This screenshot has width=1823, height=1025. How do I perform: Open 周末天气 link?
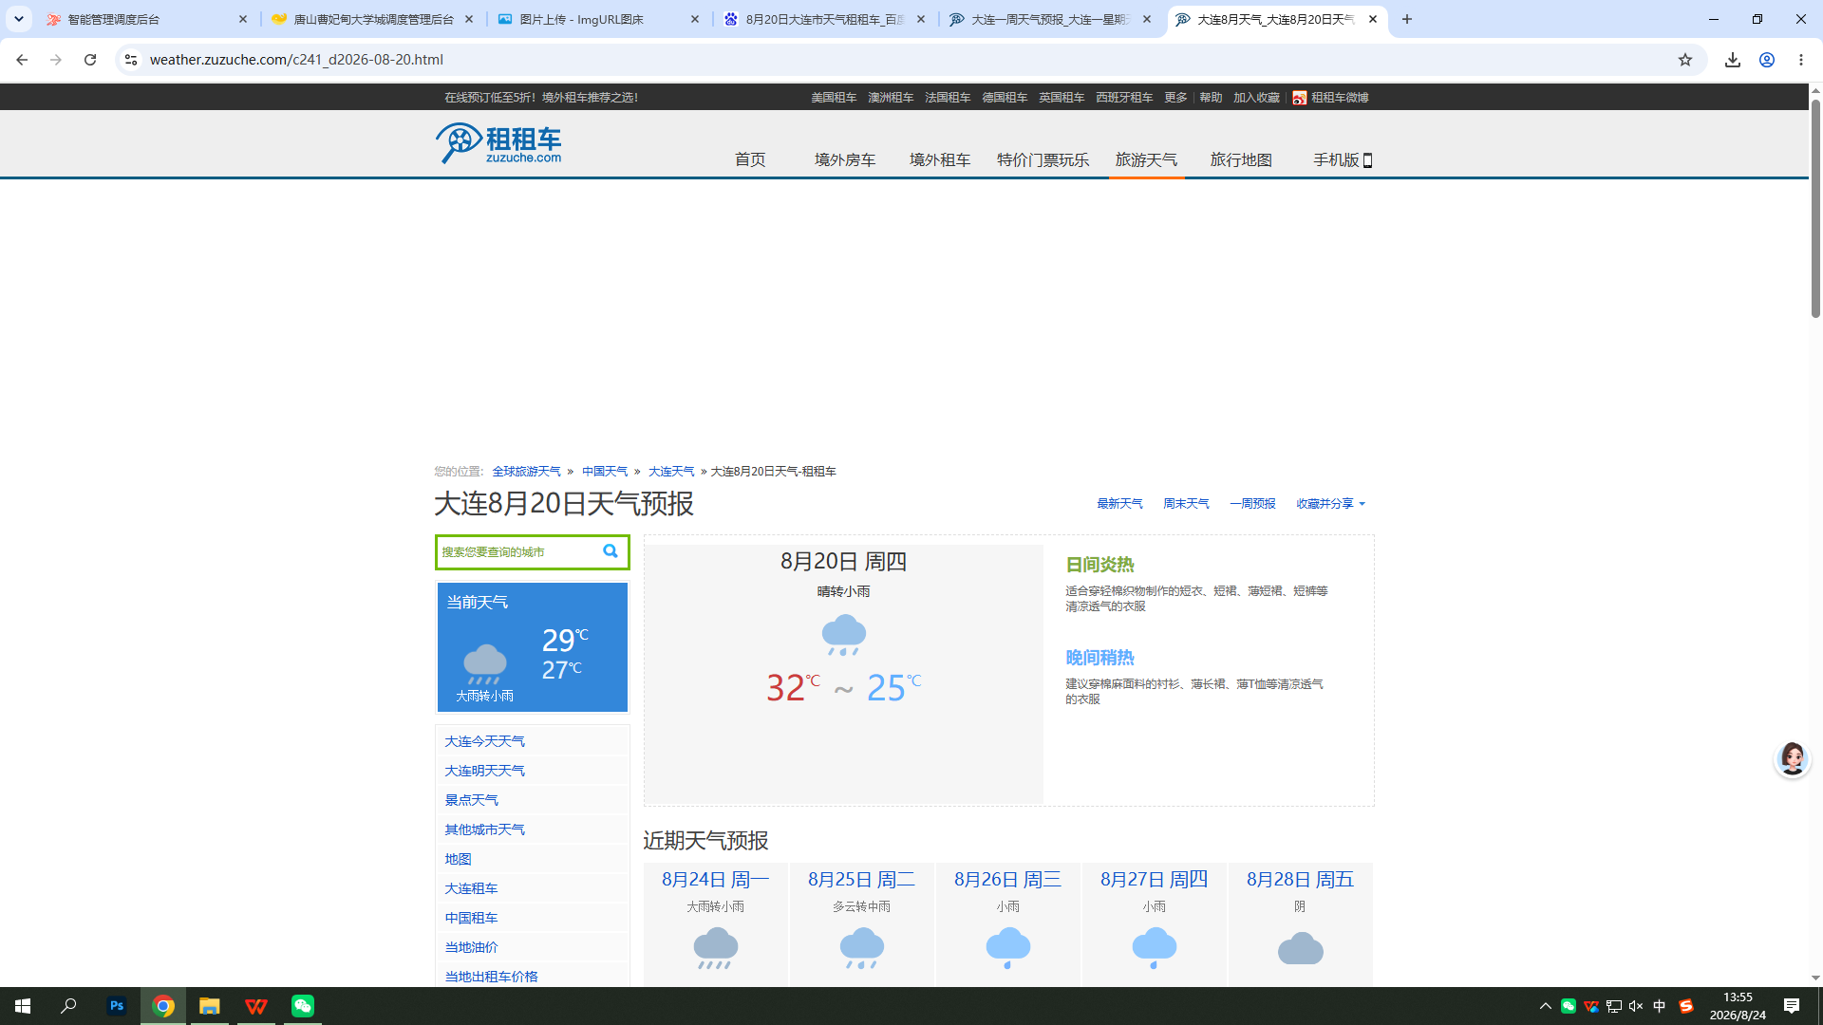[x=1186, y=504]
